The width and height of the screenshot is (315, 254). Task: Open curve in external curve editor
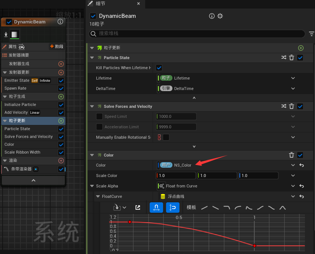(138, 208)
